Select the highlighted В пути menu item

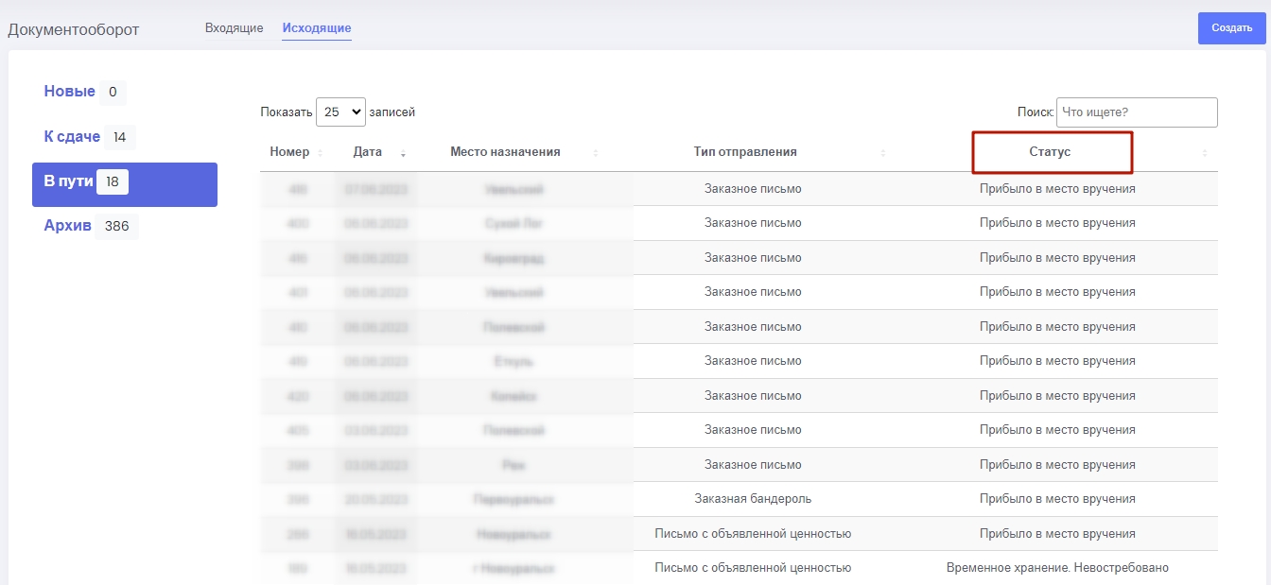[x=68, y=182]
